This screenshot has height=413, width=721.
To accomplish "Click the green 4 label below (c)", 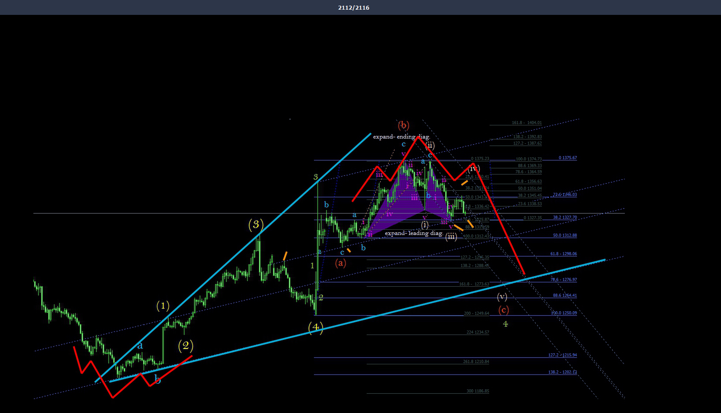I will coord(505,324).
